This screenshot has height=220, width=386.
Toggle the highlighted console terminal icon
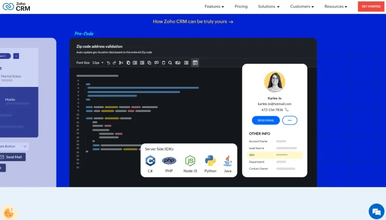pos(195,63)
